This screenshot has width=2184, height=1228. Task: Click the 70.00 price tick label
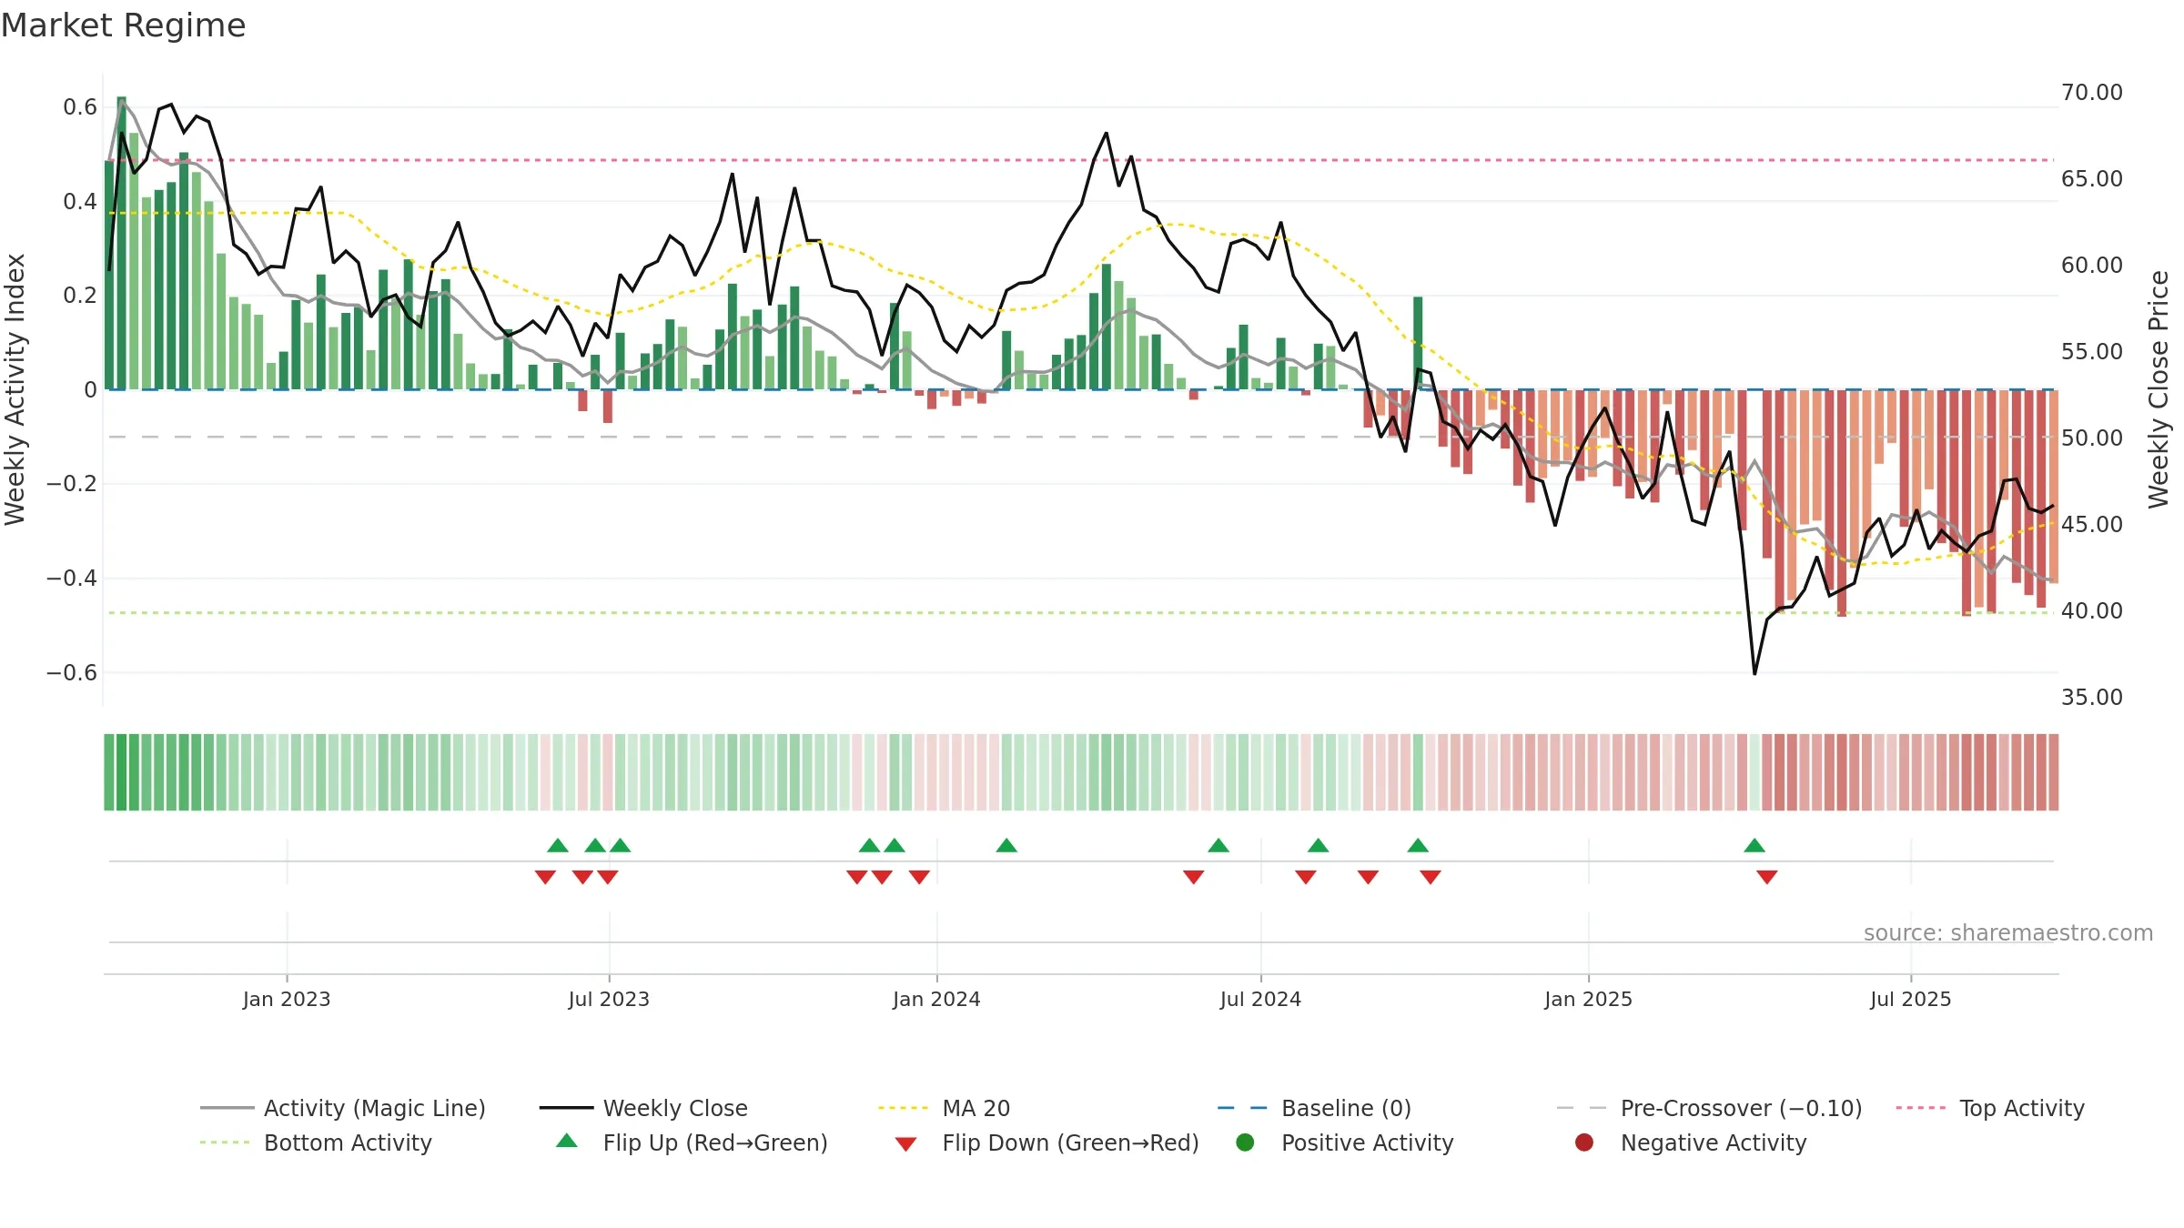point(2092,93)
